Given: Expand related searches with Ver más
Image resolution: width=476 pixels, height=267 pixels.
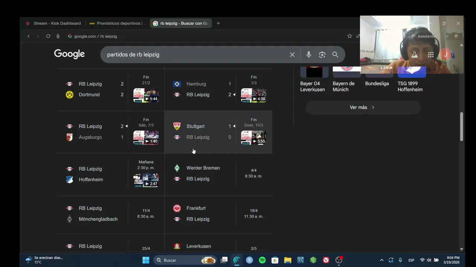Looking at the screenshot, I should point(363,107).
